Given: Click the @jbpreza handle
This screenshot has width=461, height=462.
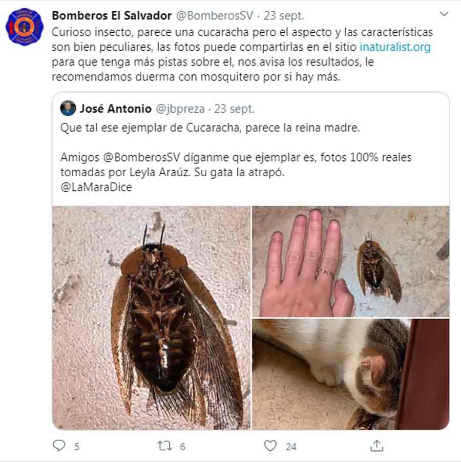Looking at the screenshot, I should click(x=180, y=109).
